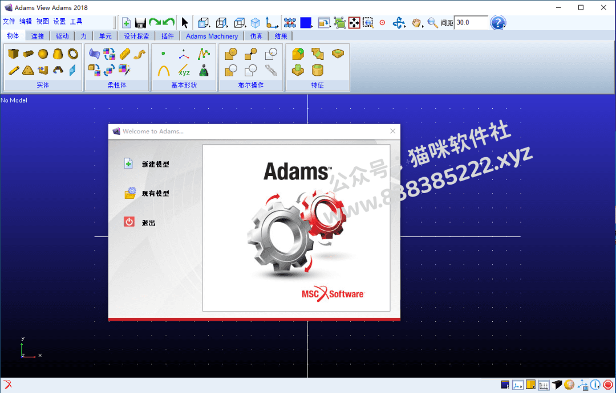Screen dimensions: 616x393
Task: Click the 间距 value input field
Action: (x=471, y=23)
